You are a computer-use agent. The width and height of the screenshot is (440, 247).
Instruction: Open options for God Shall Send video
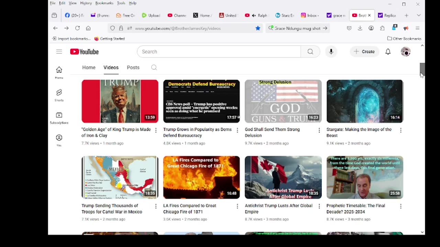click(319, 130)
